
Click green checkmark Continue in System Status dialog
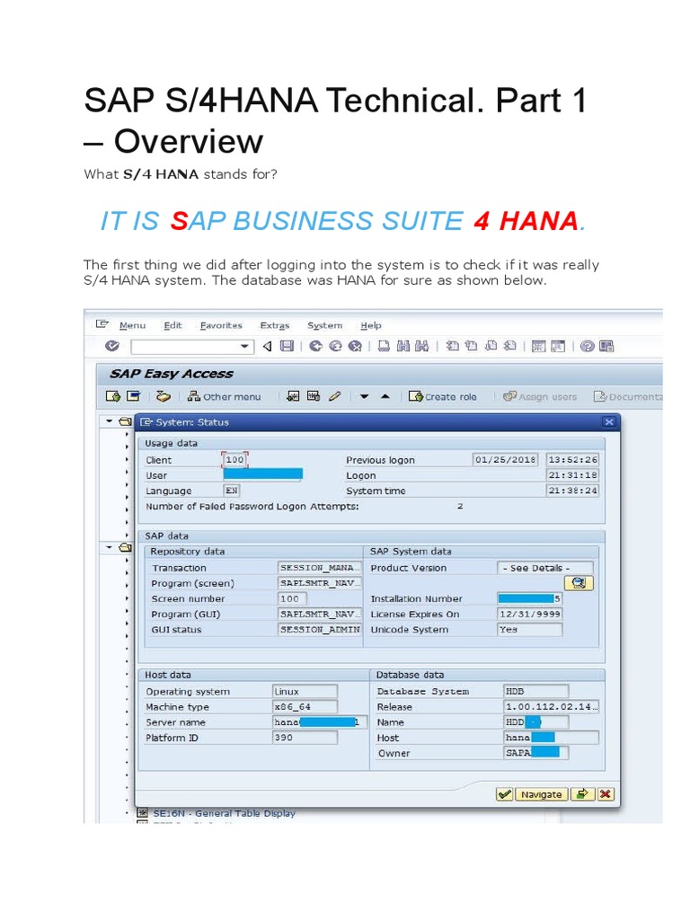505,794
